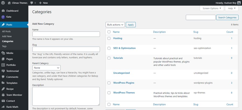
Task: Open the Parent Category dropdown
Action: point(47,68)
